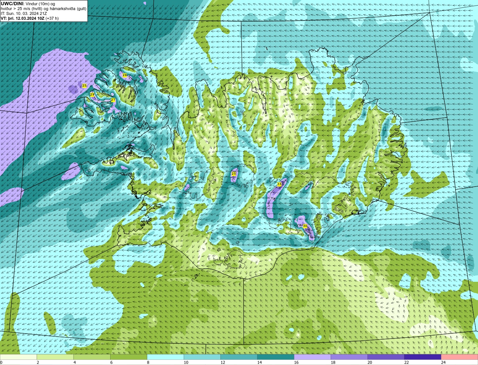Click the colorbar tick label 0
The height and width of the screenshot is (365, 478).
1,362
